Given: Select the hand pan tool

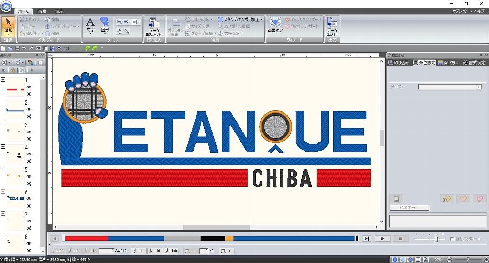Looking at the screenshot, I should coord(119,32).
